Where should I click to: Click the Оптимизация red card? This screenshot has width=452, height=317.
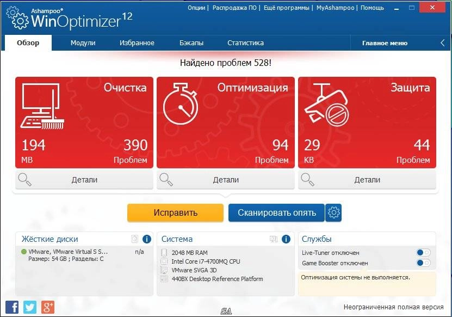coord(226,123)
